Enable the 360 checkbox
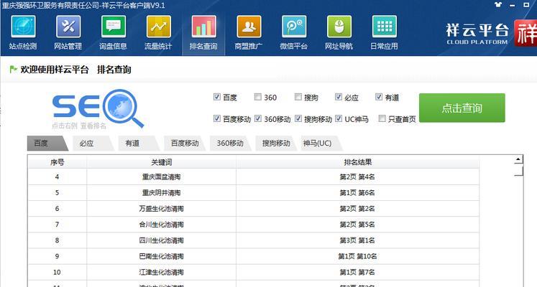537x287 pixels. pos(258,97)
